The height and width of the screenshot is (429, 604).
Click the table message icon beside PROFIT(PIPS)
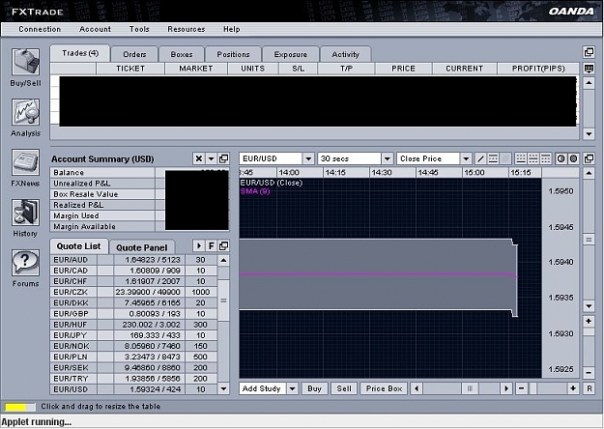(589, 69)
